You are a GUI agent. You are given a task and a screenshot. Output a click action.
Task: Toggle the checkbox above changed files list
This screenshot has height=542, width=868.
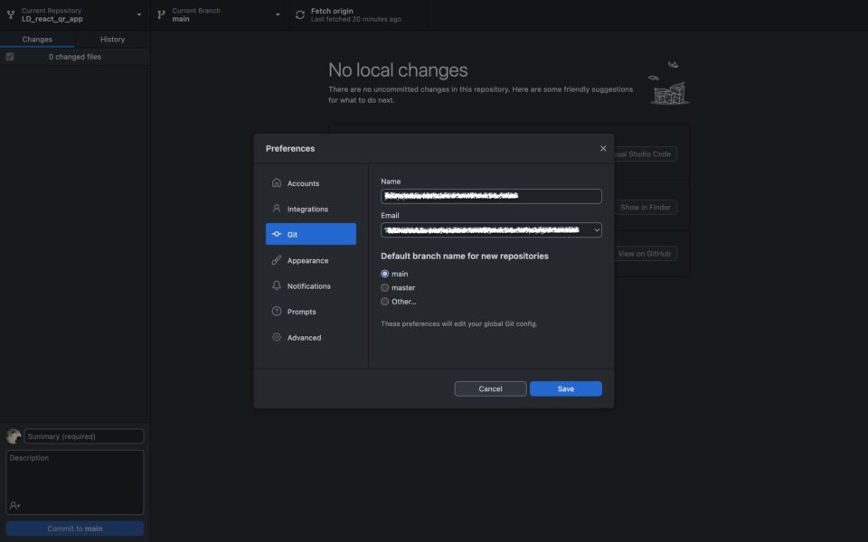[x=9, y=55]
